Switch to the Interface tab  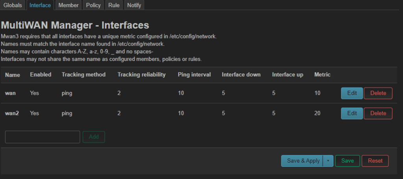[40, 5]
